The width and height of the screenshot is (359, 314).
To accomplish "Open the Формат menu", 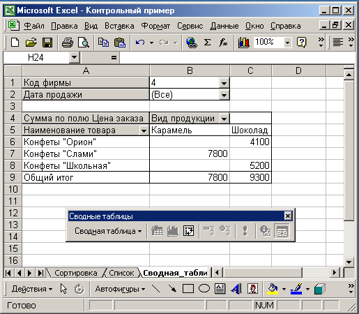I will point(155,26).
